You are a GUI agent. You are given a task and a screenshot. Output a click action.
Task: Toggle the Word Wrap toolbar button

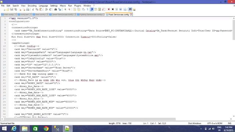[x=84, y=10]
